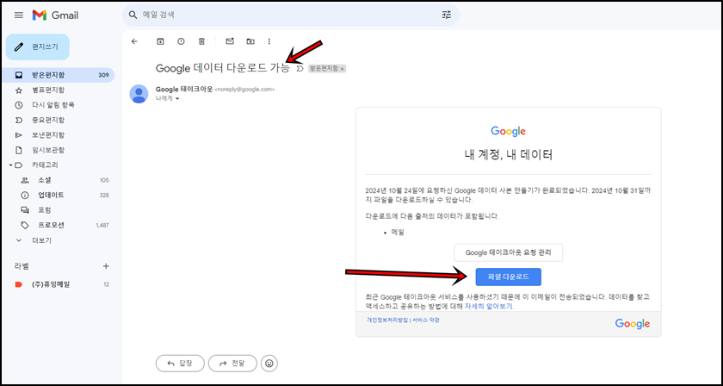Collapse the 카테고리 categories section

(x=10, y=165)
